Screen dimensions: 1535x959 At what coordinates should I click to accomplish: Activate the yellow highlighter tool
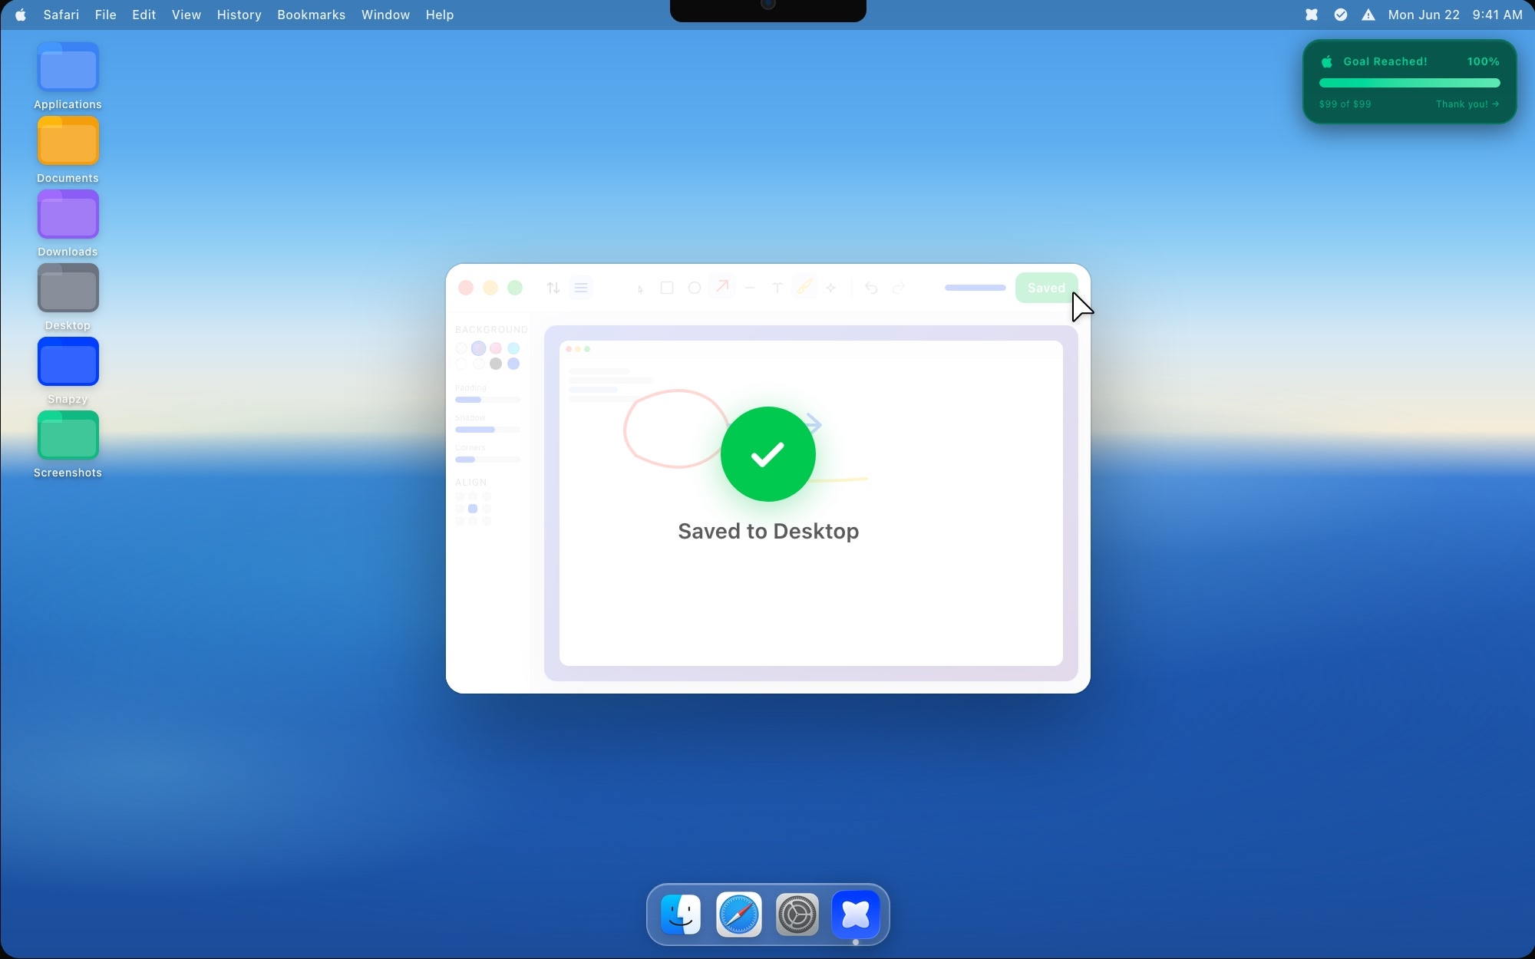click(x=804, y=287)
